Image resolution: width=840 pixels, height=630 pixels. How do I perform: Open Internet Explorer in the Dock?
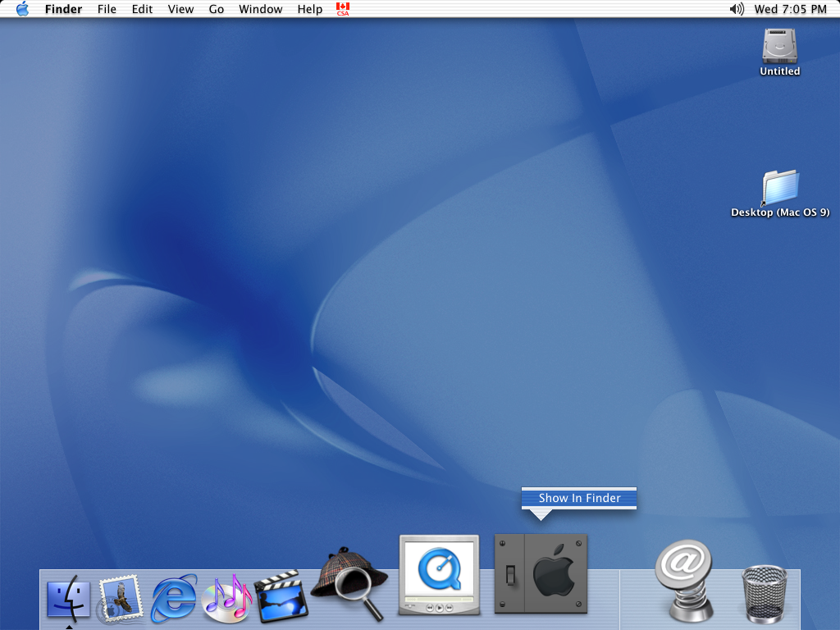(x=174, y=598)
